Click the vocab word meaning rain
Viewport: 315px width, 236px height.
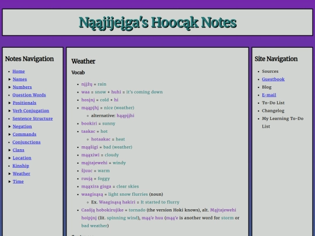coord(87,84)
